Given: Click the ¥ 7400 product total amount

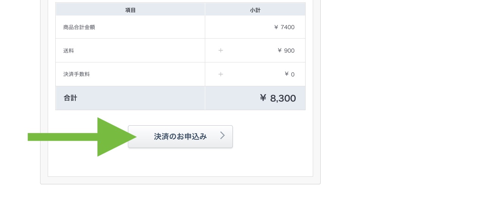Looking at the screenshot, I should tap(284, 27).
